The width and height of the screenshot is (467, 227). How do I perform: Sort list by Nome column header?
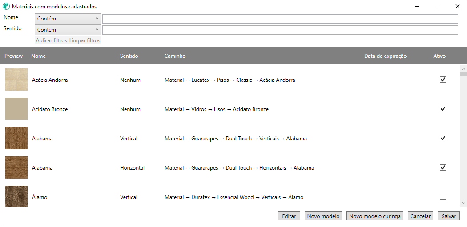coord(39,56)
